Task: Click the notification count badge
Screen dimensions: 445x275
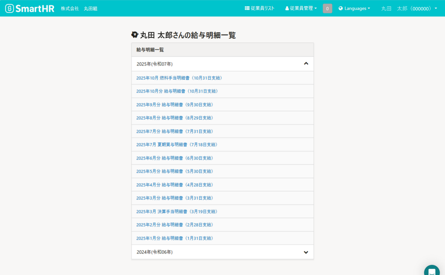Action: pos(327,8)
